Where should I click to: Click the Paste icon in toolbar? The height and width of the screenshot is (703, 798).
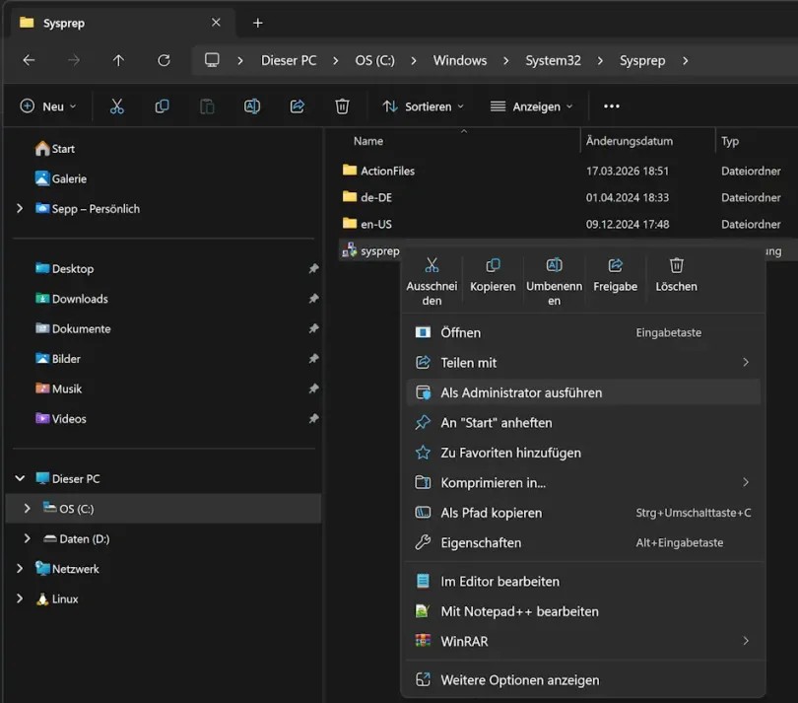coord(207,106)
